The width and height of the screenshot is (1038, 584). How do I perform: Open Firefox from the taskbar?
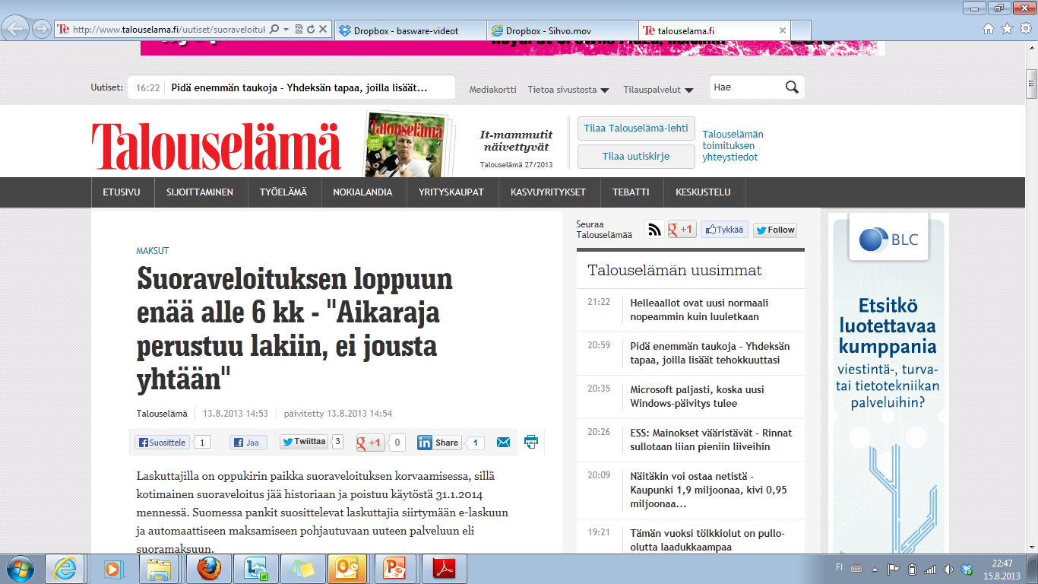(x=208, y=569)
